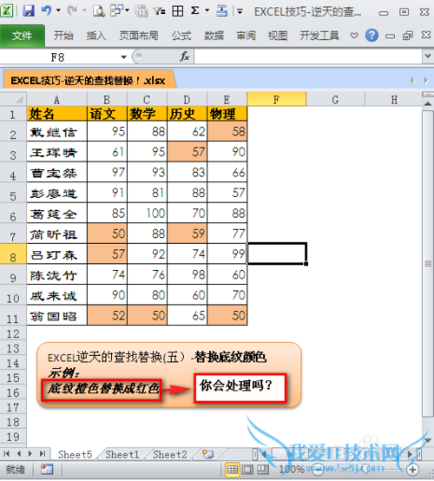
Task: Click orange cell 58 in row 2
Action: tap(227, 131)
